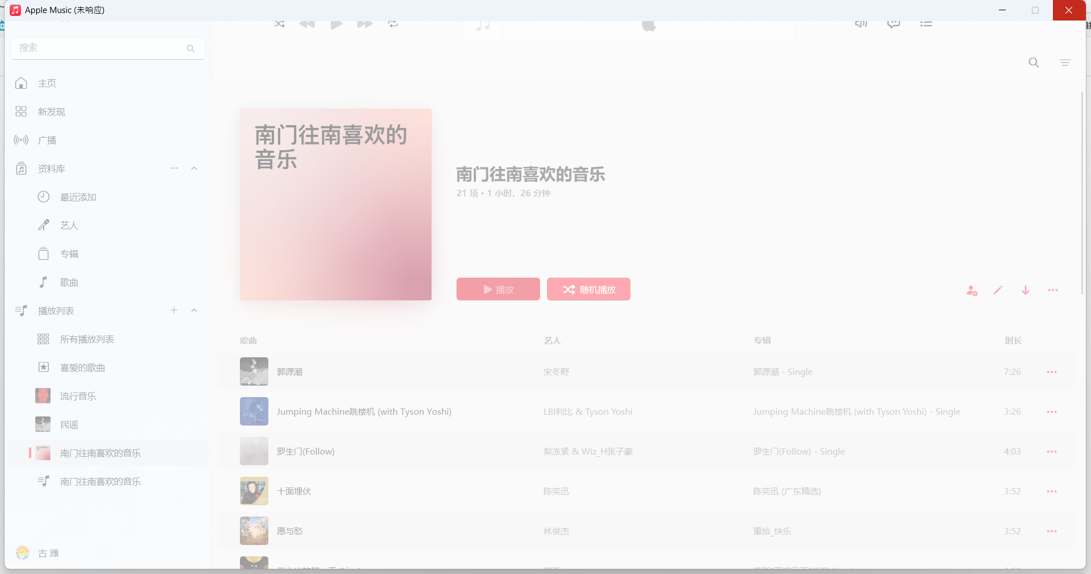Collapse the 播放列表 playlists section
The width and height of the screenshot is (1091, 574).
click(x=194, y=311)
